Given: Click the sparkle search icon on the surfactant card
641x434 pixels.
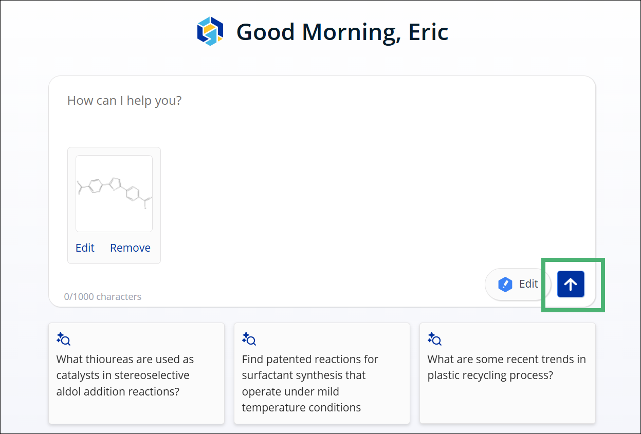Looking at the screenshot, I should click(249, 338).
